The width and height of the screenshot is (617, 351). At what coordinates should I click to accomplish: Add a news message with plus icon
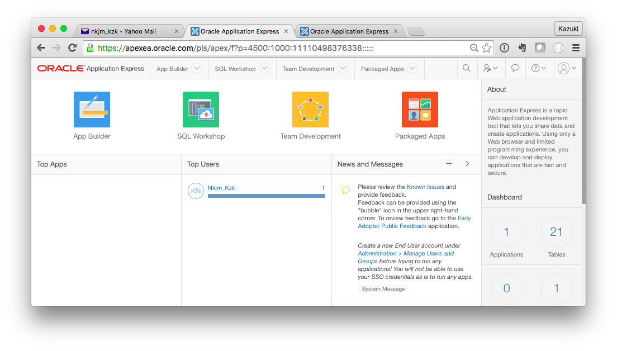(449, 164)
